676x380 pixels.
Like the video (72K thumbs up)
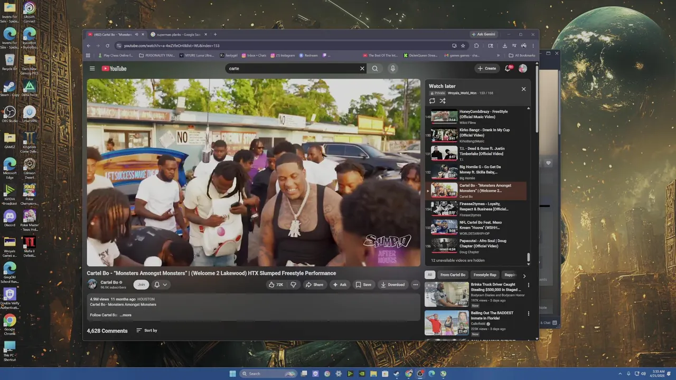[276, 284]
